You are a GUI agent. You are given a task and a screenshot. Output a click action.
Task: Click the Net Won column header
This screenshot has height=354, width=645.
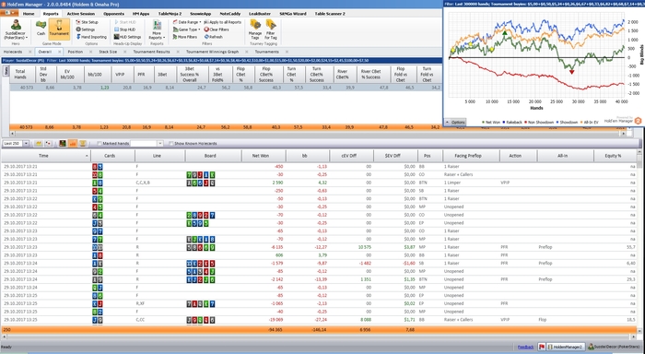pyautogui.click(x=261, y=156)
